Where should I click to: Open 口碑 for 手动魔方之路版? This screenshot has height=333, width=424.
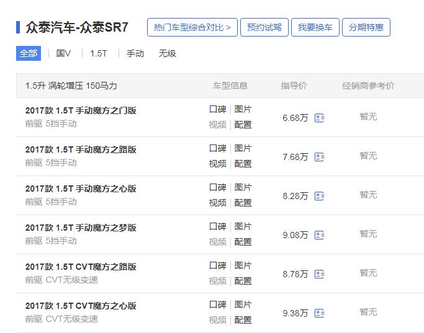coord(218,148)
